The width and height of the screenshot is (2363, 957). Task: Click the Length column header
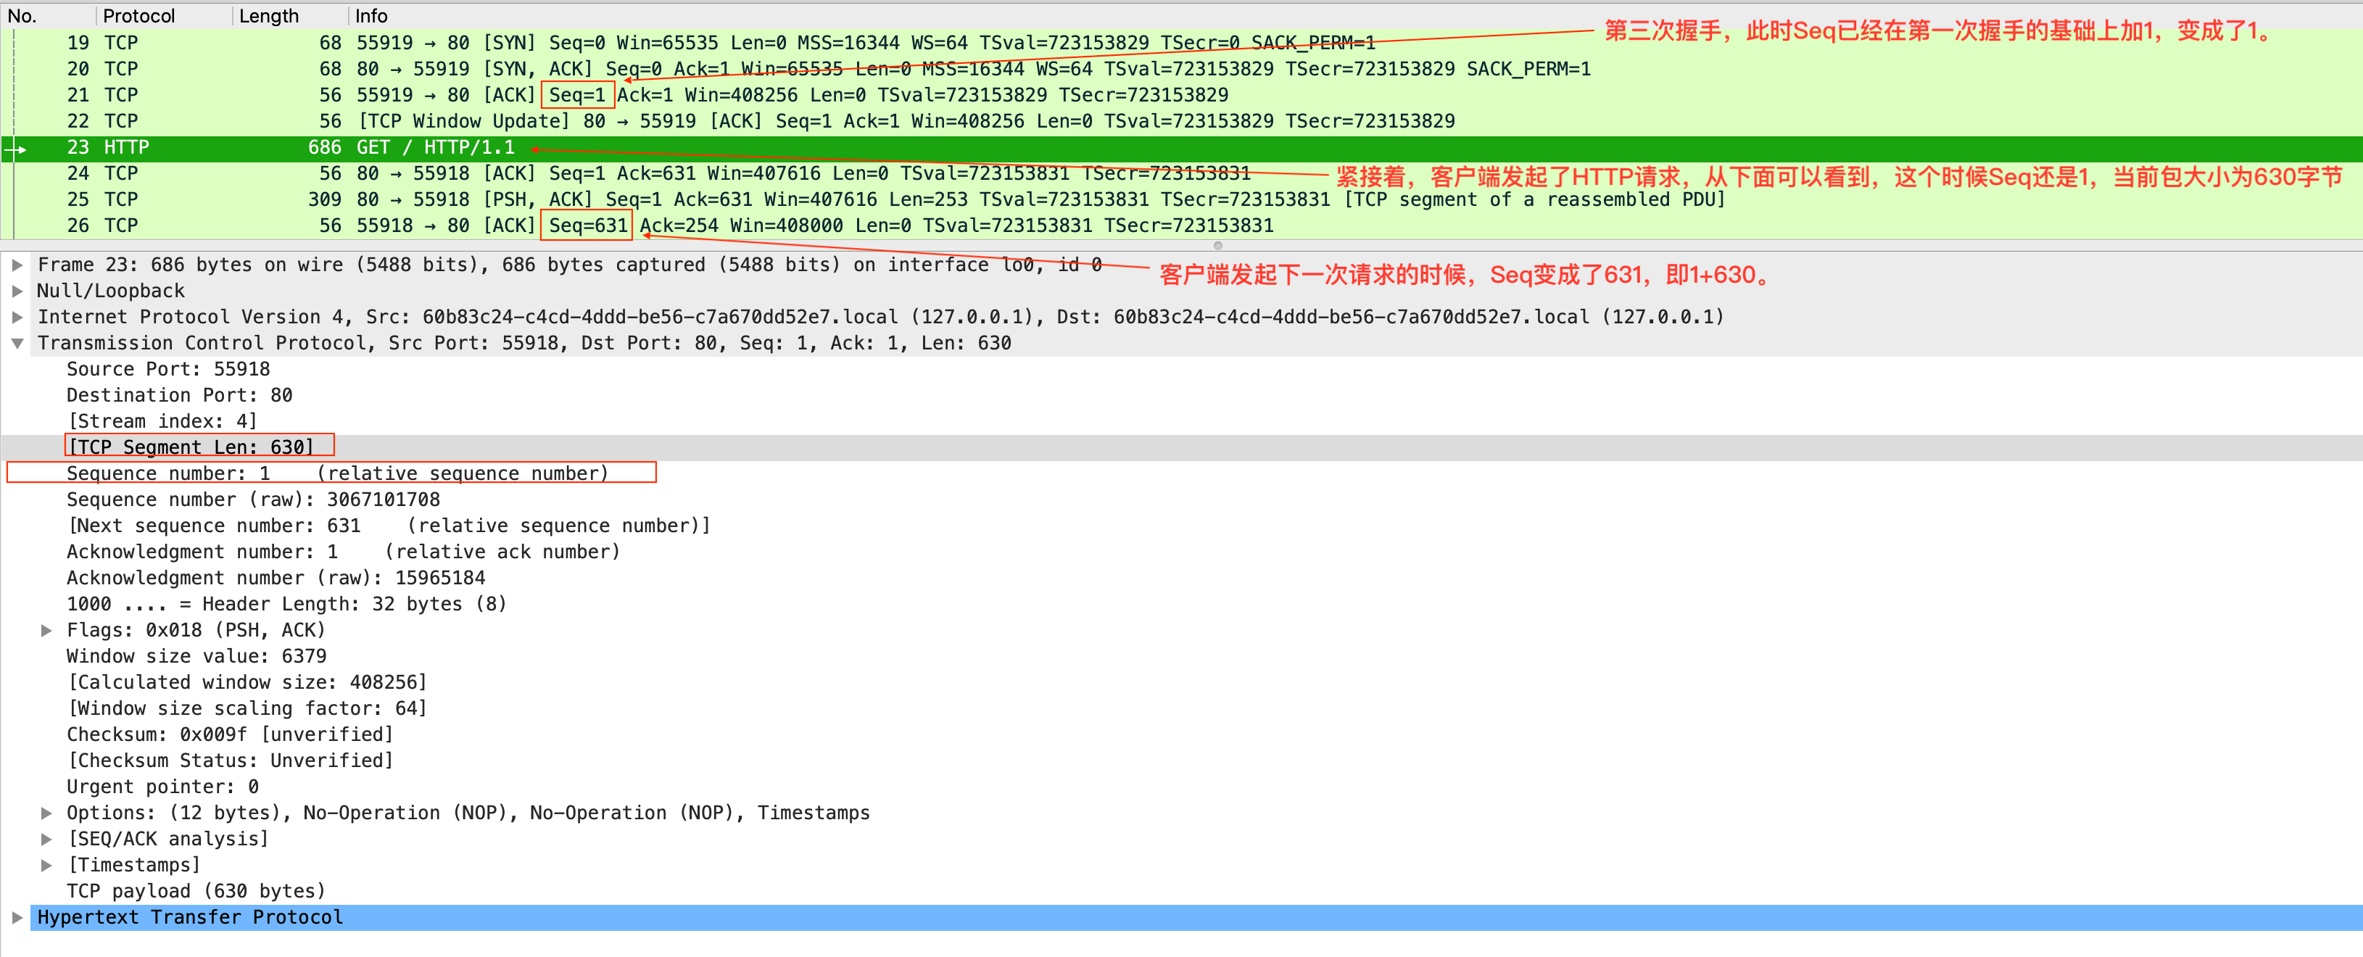pos(269,16)
